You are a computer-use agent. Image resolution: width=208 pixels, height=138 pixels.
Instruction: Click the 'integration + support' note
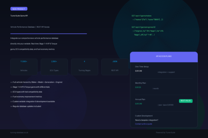pos(166,72)
